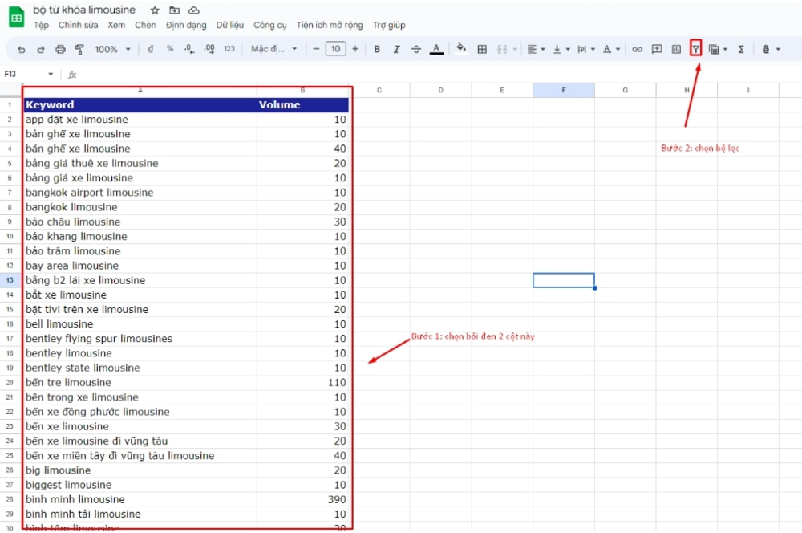Open more number formats (123)
The height and width of the screenshot is (533, 802).
click(229, 49)
